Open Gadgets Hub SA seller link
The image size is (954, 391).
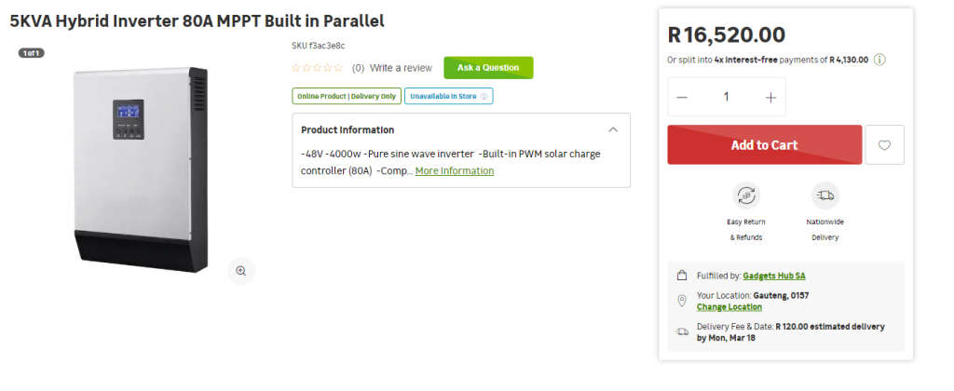(774, 276)
